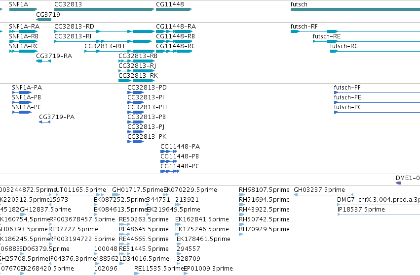The image size is (420, 276).
Task: Select EST RH70929.5prime
Action: coord(241,234)
